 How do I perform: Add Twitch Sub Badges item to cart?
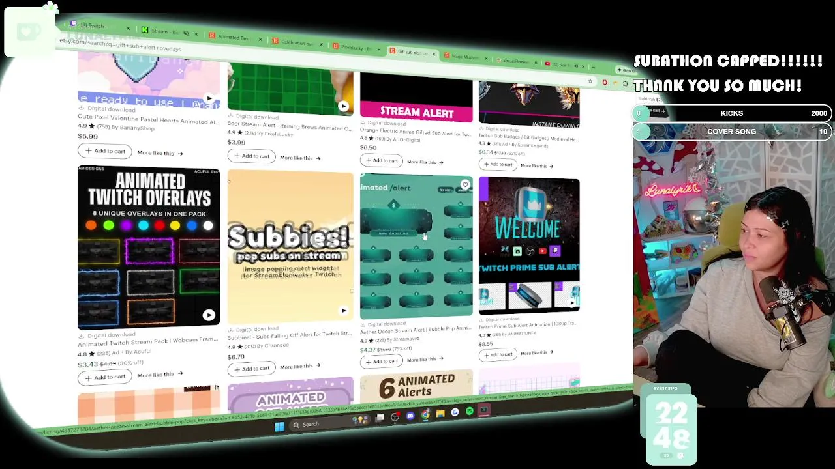[498, 164]
